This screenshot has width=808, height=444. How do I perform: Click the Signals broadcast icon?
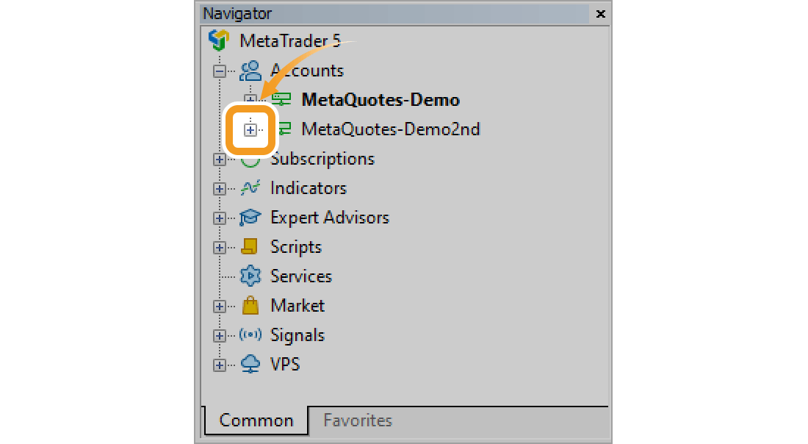[250, 335]
